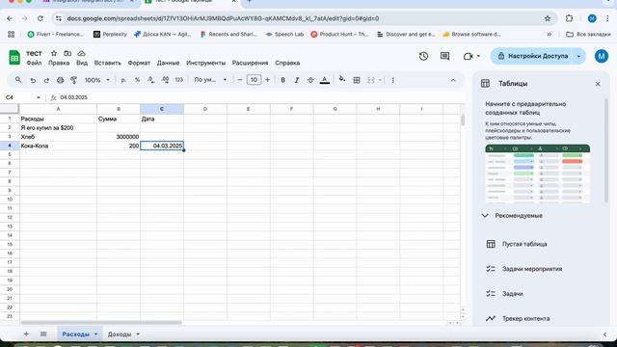The height and width of the screenshot is (347, 617).
Task: Open the text color picker
Action: coord(325,80)
